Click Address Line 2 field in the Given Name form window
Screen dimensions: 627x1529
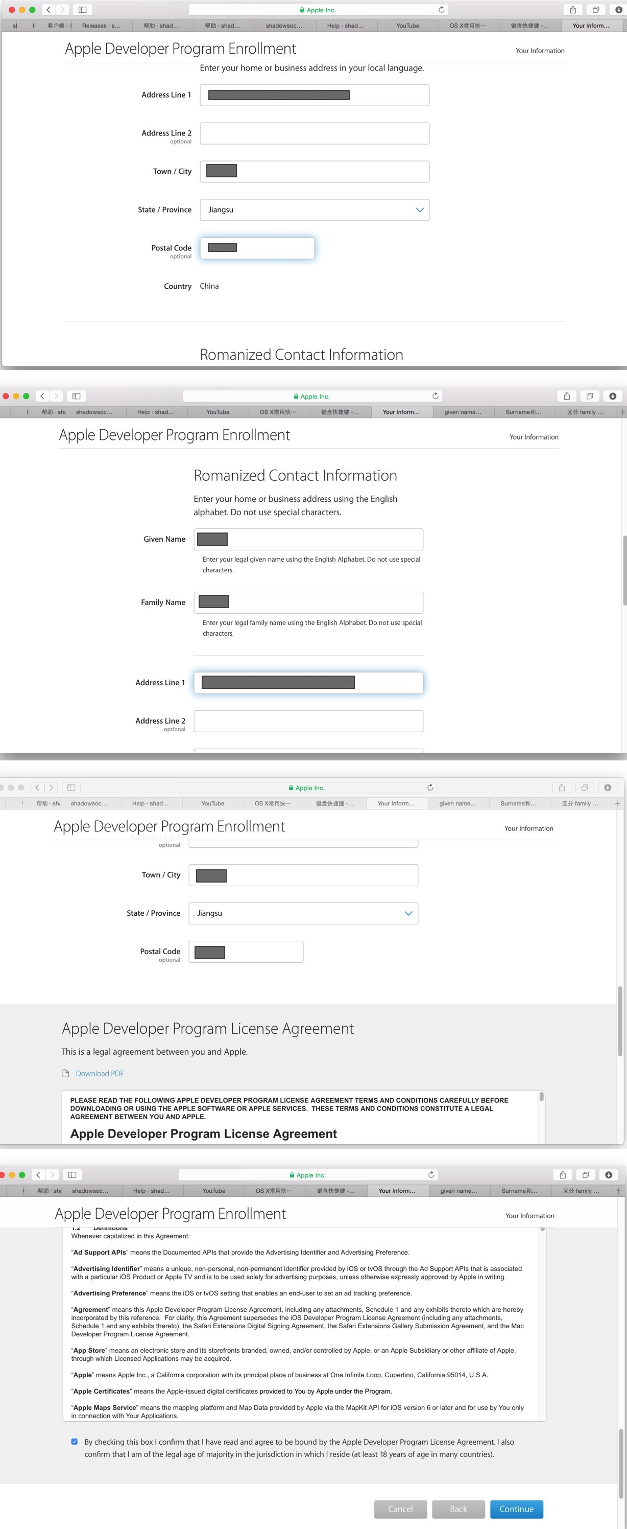tap(308, 721)
